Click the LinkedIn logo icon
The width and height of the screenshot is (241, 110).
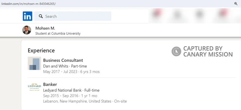pyautogui.click(x=27, y=16)
